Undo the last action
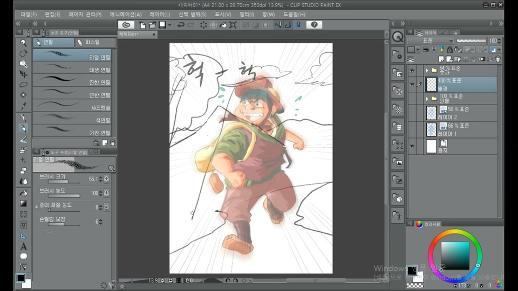The width and height of the screenshot is (518, 291). pos(181,25)
